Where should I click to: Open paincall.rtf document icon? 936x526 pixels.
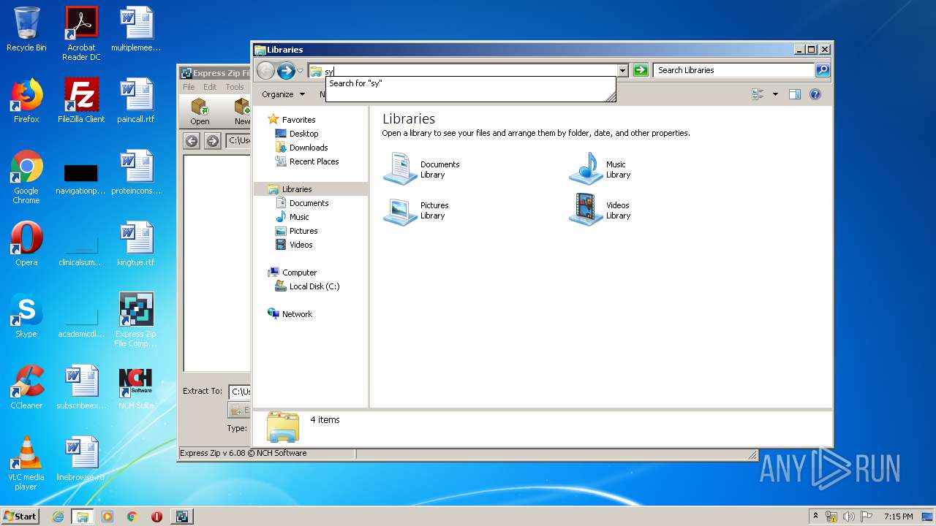(x=136, y=101)
